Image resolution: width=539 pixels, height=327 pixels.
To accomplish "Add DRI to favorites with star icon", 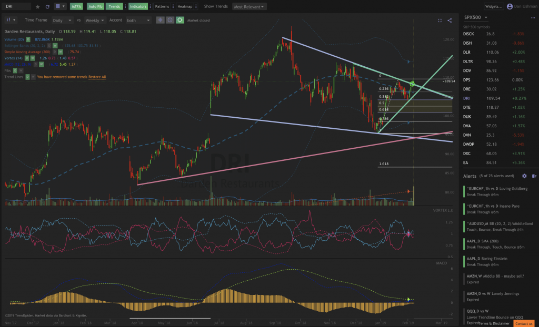I will 38,6.
